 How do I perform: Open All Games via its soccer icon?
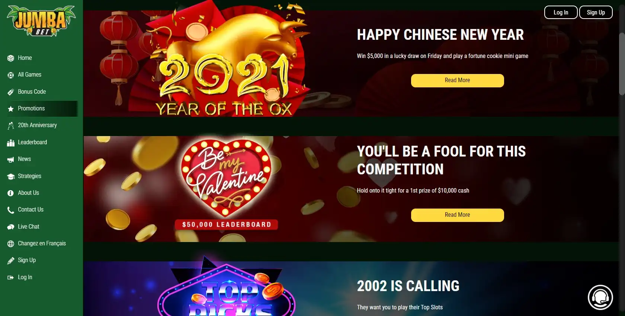(x=11, y=75)
